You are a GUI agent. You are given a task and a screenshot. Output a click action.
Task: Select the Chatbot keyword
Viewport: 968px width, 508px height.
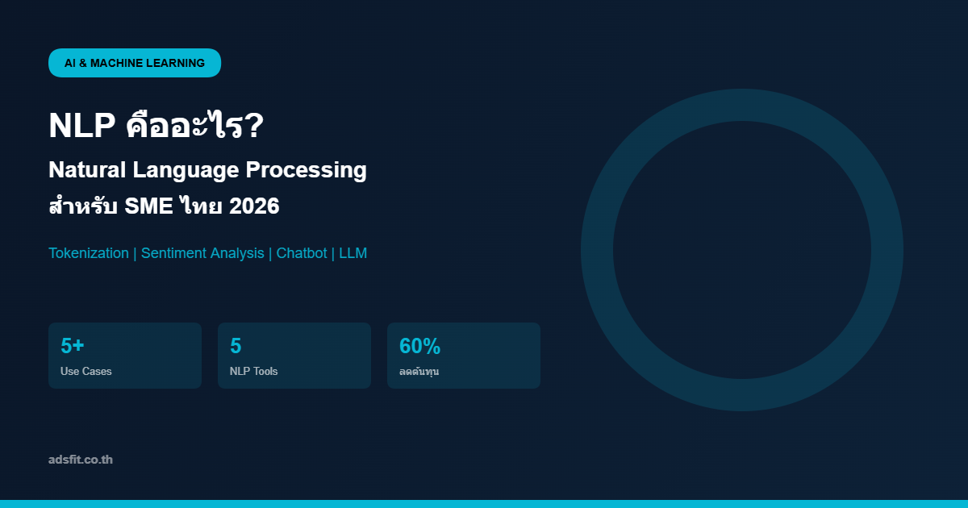pos(303,252)
